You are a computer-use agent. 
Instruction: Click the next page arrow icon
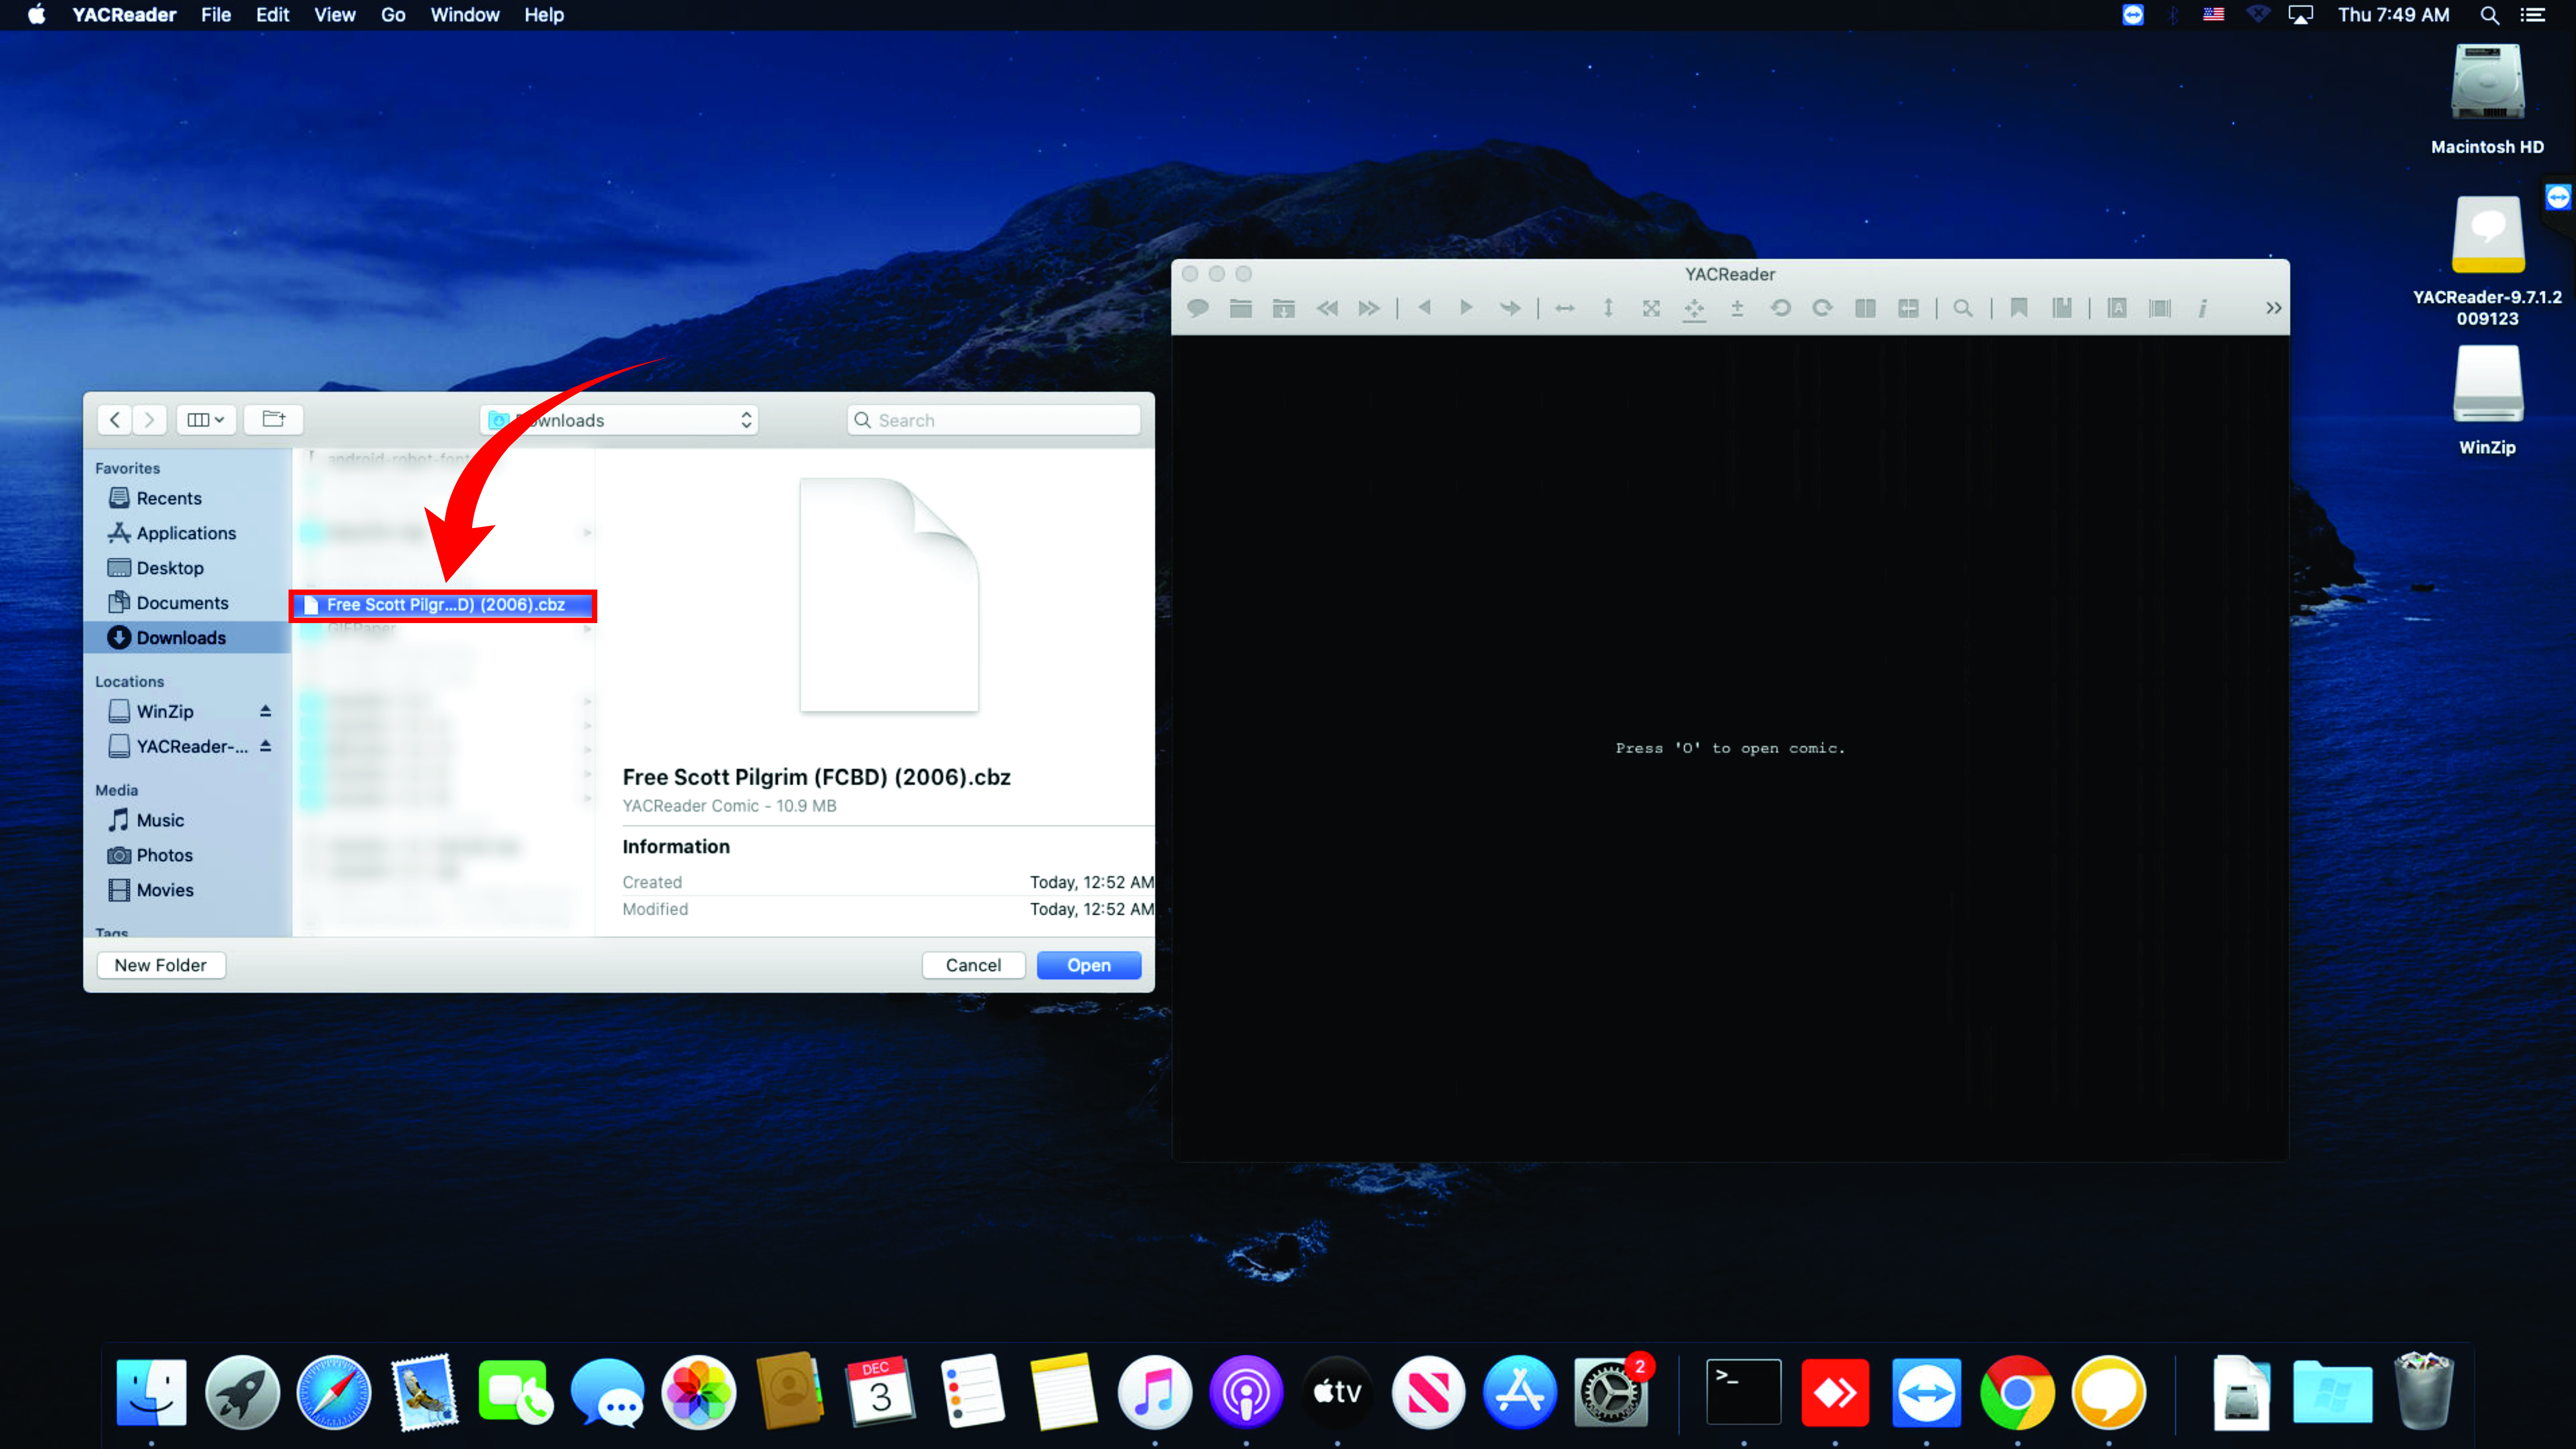click(1466, 308)
